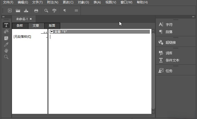
Task: Open the 帮助(H) menu
Action: coord(142,2)
